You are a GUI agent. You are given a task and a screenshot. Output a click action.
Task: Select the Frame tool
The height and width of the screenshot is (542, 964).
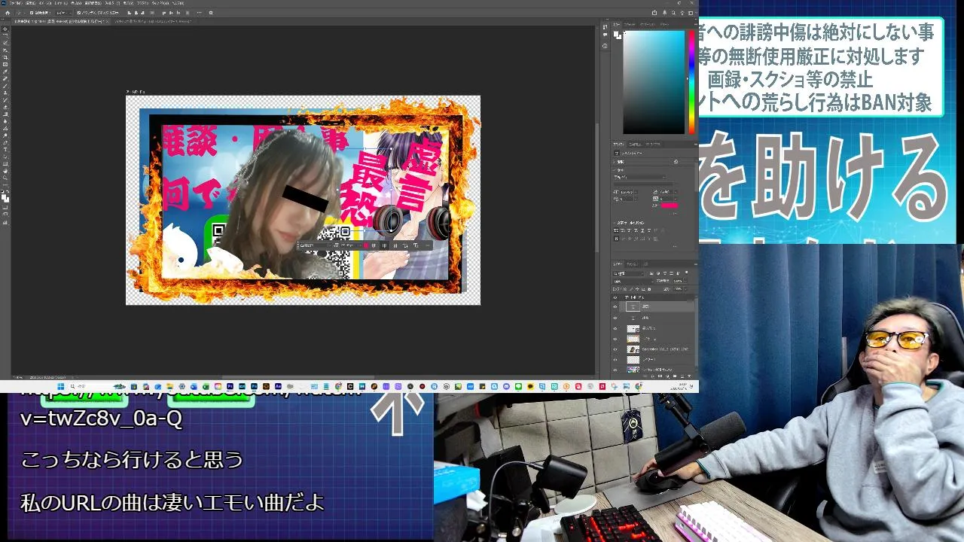[x=5, y=64]
